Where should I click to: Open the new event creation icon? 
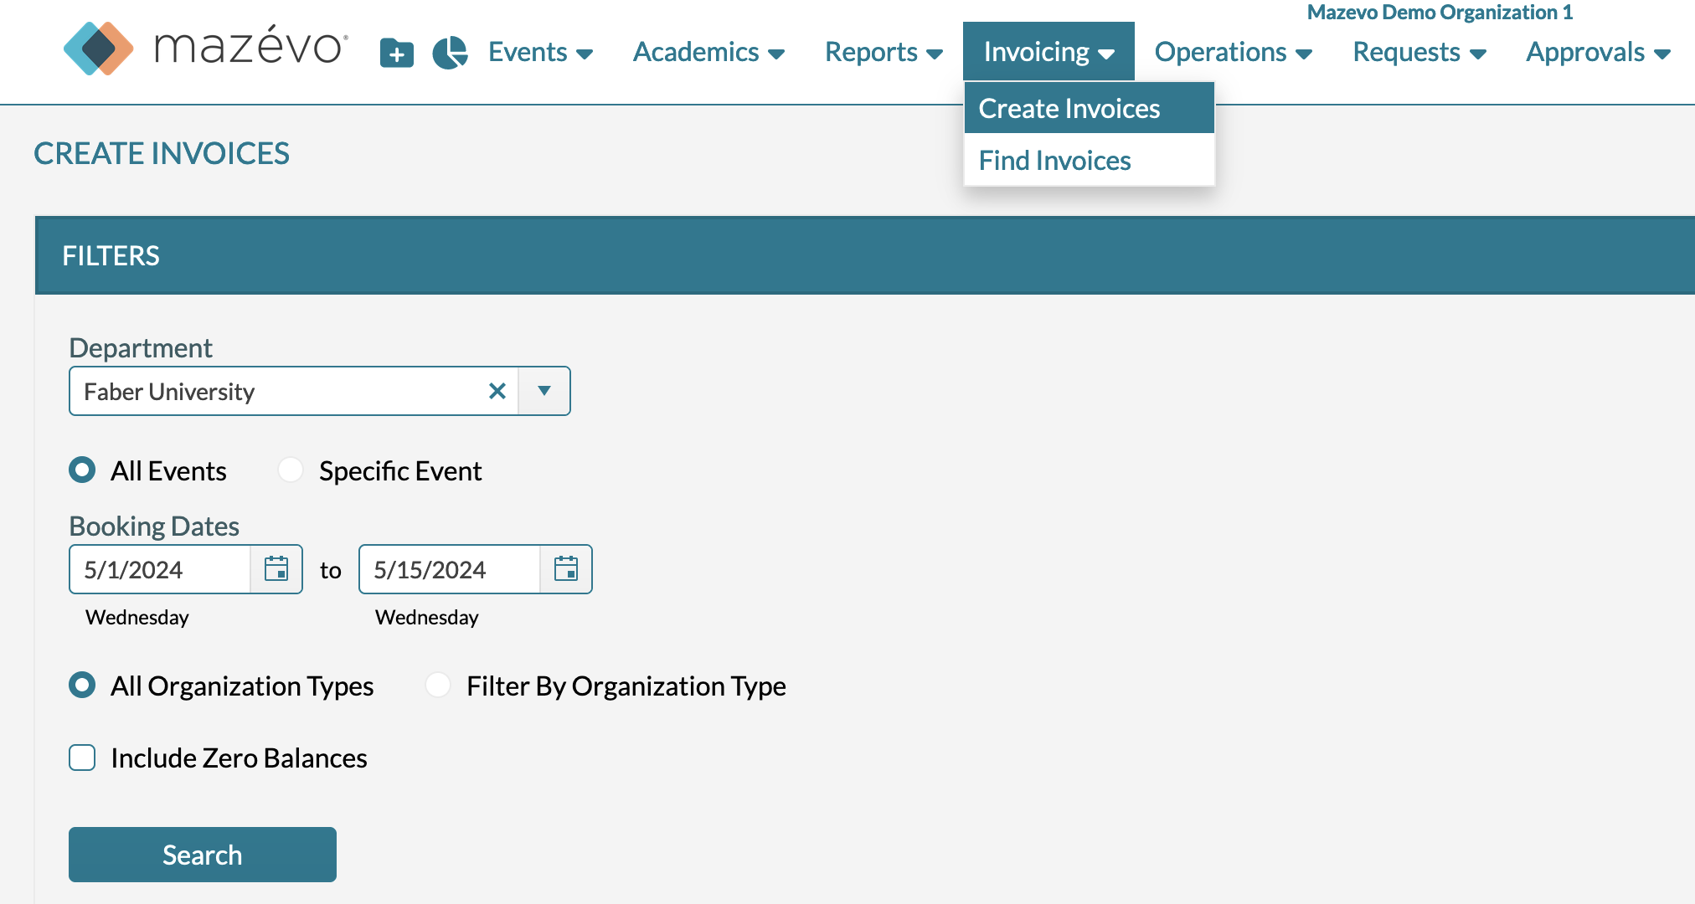click(396, 52)
